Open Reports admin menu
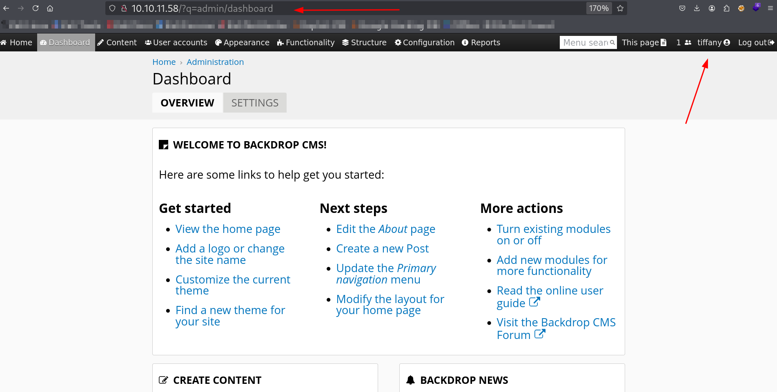777x392 pixels. [481, 42]
